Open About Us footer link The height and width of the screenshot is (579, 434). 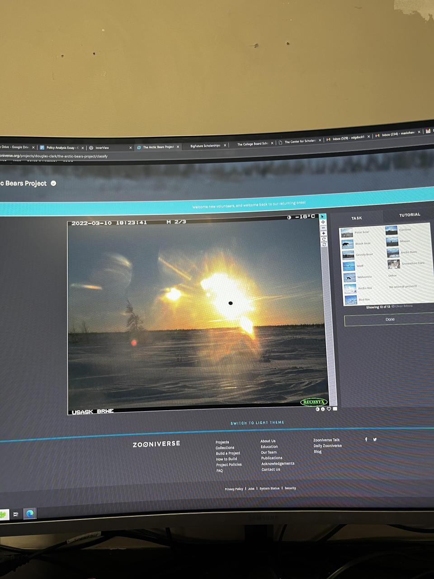[x=268, y=441]
